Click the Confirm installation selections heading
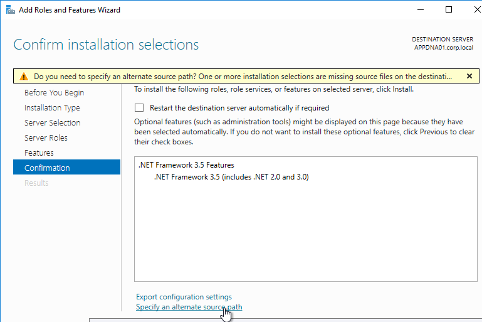 coord(106,45)
